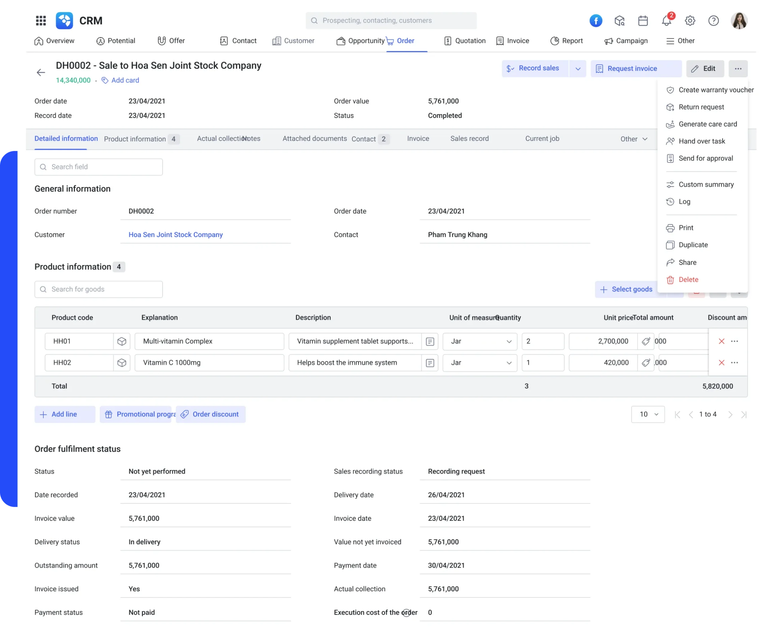Remove product HH02 using the X icon
Viewport: 765px width, 637px height.
click(x=722, y=363)
